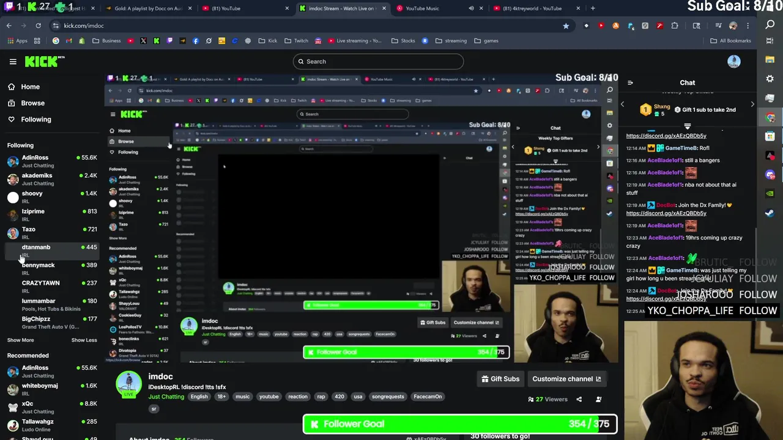Open the X bookmark icon

pos(143,41)
